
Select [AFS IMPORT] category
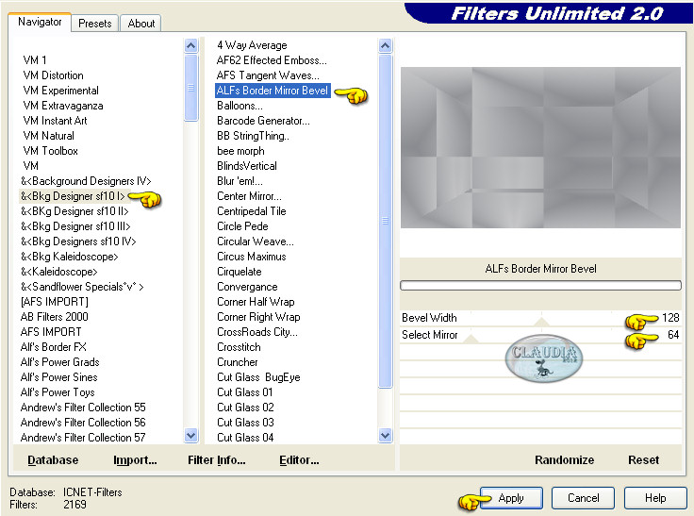click(54, 302)
